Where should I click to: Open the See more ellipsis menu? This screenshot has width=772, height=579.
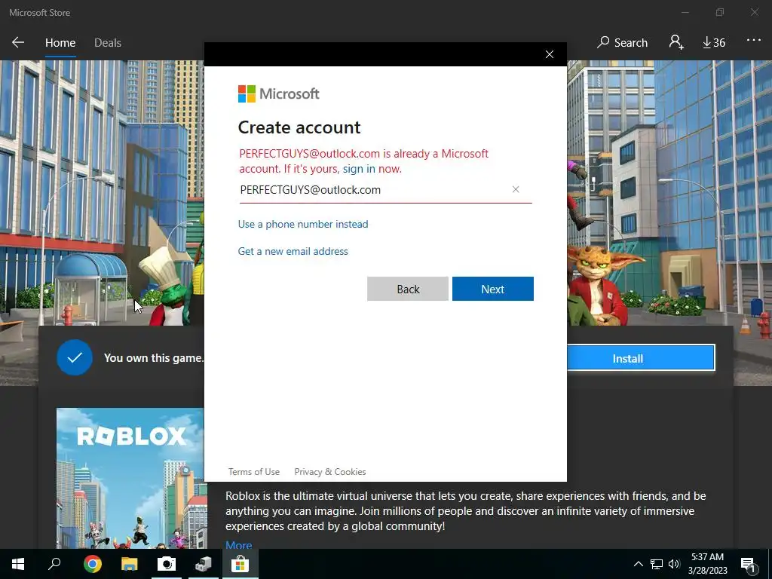pos(753,41)
